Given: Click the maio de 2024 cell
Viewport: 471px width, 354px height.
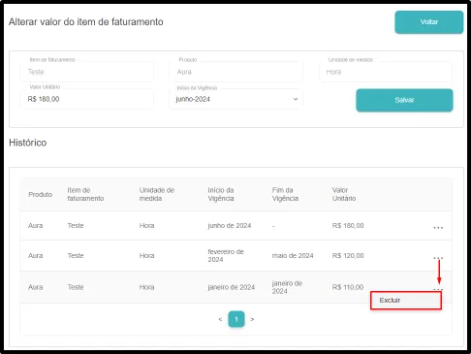Looking at the screenshot, I should click(x=293, y=256).
